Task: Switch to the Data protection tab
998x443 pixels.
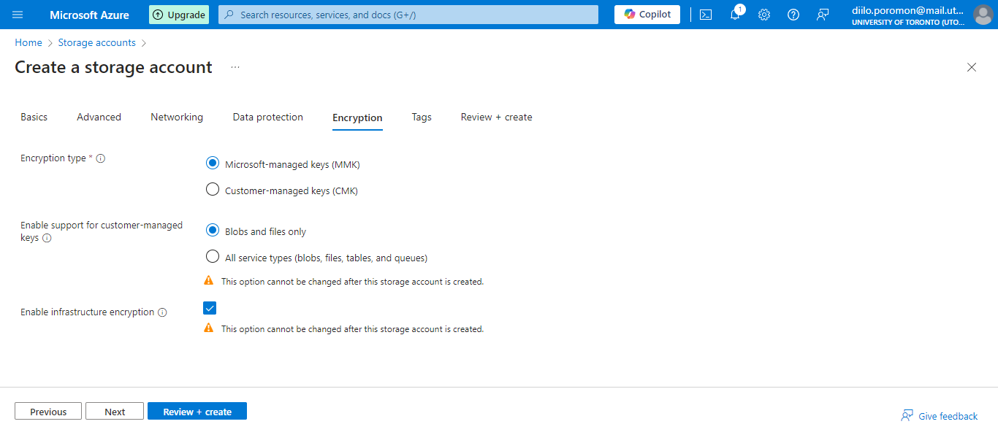Action: pos(267,117)
